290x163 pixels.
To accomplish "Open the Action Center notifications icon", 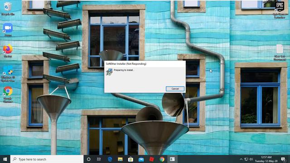I will (283, 159).
